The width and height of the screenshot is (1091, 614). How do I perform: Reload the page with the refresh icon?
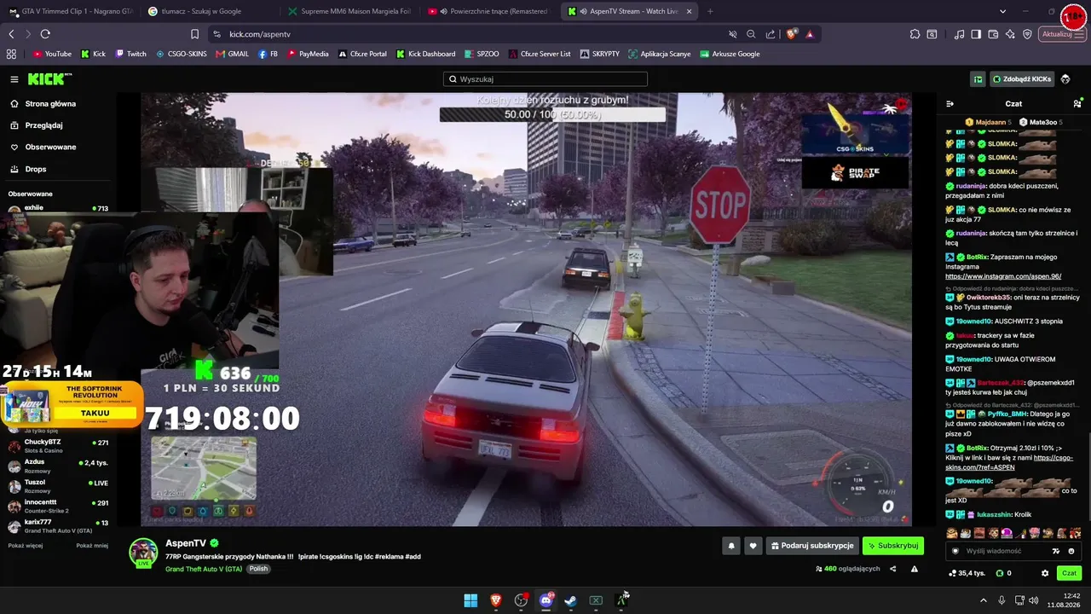[x=45, y=34]
